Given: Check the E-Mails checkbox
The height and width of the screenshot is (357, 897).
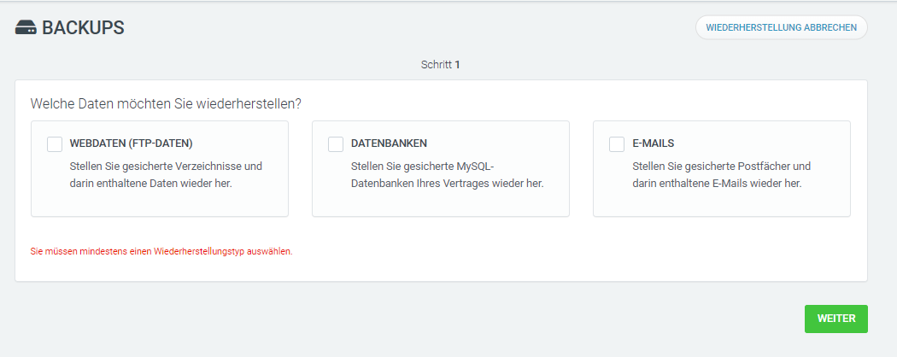Looking at the screenshot, I should (617, 144).
